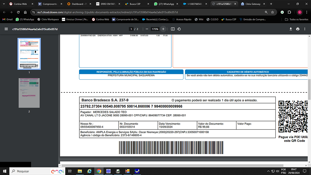This screenshot has width=311, height=175.
Task: Open a new browser tab
Action: pyautogui.click(x=271, y=4)
